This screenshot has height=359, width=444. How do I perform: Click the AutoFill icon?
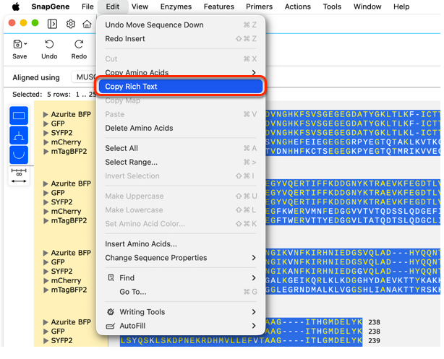pos(111,326)
